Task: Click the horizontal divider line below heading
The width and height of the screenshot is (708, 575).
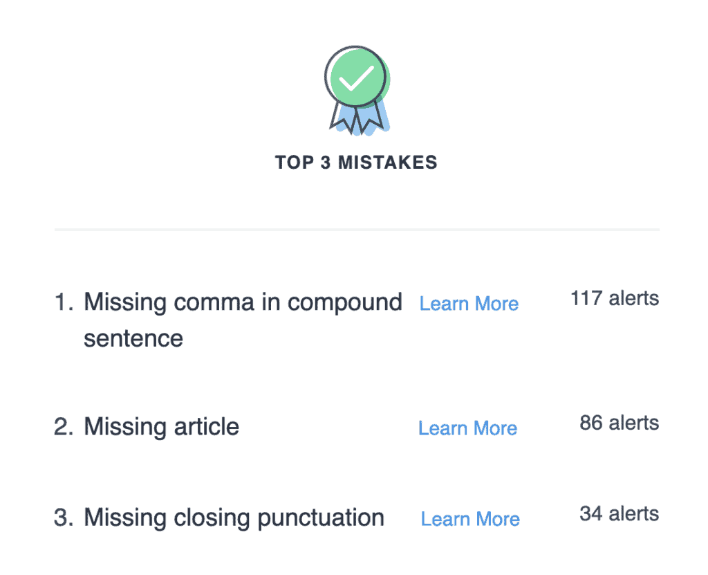Action: click(357, 230)
